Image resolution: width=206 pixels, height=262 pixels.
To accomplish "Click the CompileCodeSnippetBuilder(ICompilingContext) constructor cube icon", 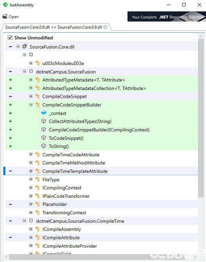I will pos(44,129).
